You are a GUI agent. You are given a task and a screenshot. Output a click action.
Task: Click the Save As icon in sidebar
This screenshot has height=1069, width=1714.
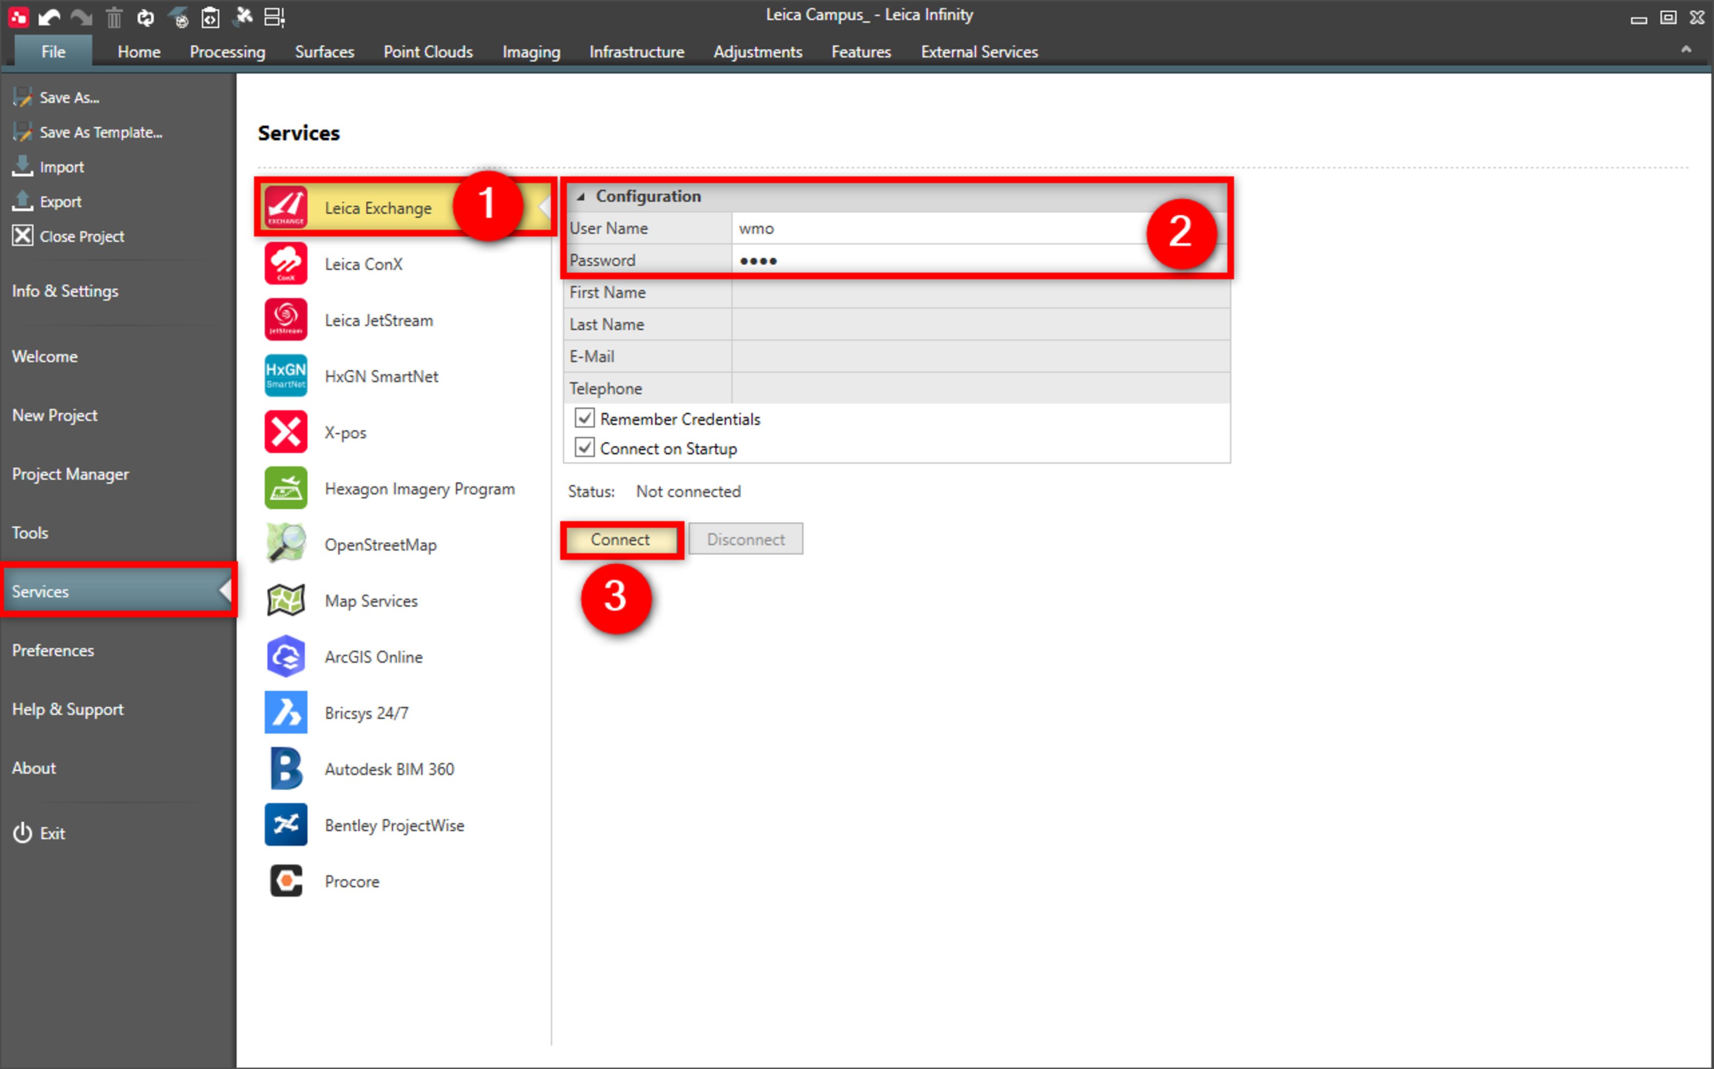pos(22,97)
